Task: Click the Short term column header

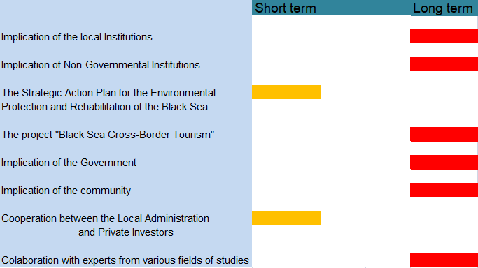Action: click(x=286, y=8)
